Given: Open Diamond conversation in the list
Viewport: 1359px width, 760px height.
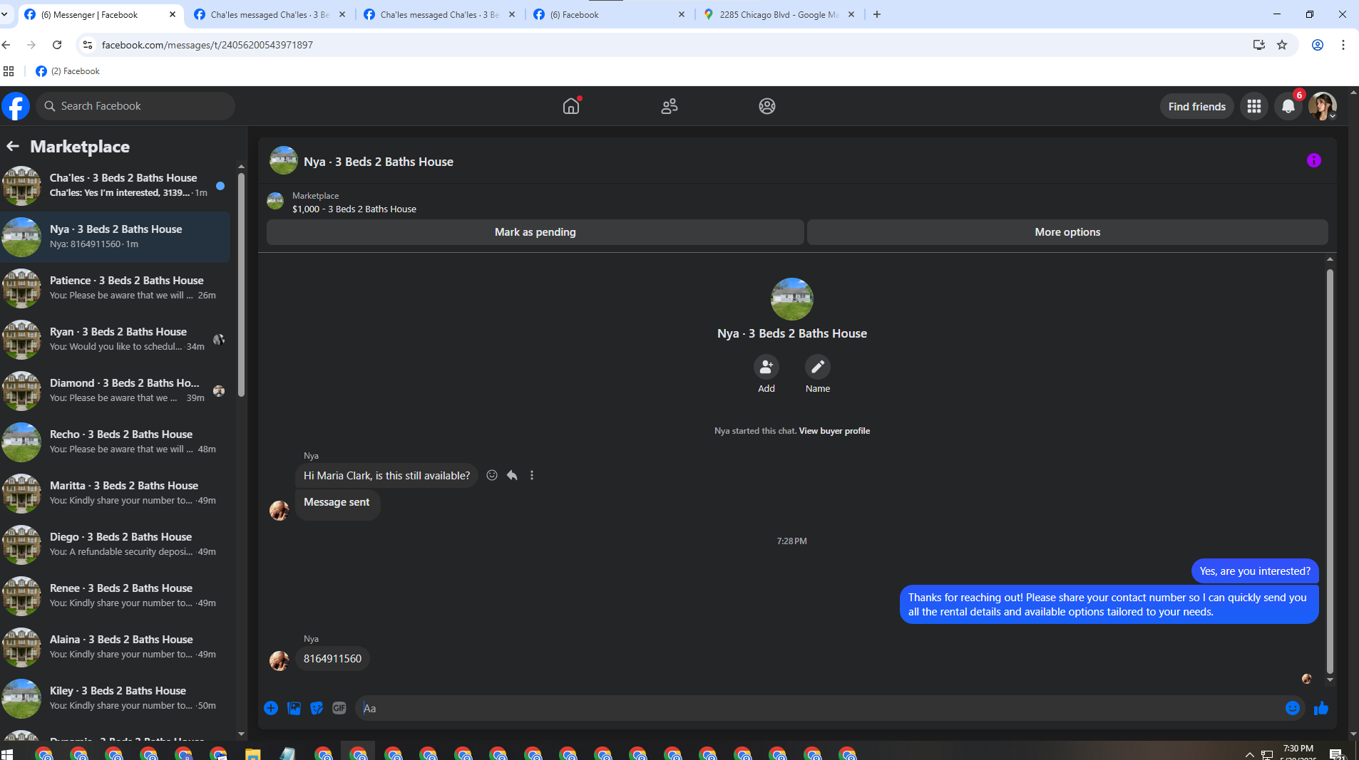Looking at the screenshot, I should (x=116, y=390).
